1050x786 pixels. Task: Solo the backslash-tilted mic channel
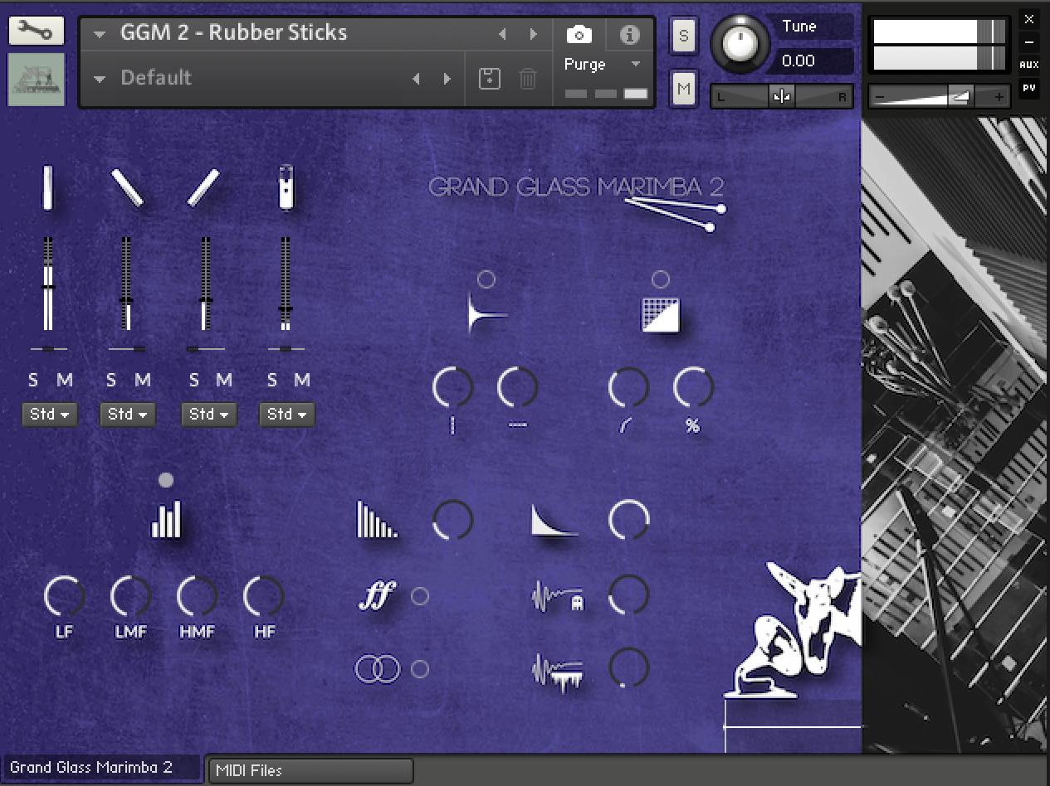point(111,381)
